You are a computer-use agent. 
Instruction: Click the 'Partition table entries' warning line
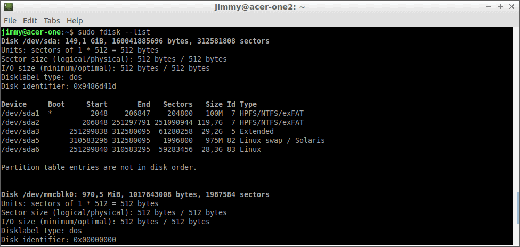[x=99, y=168]
